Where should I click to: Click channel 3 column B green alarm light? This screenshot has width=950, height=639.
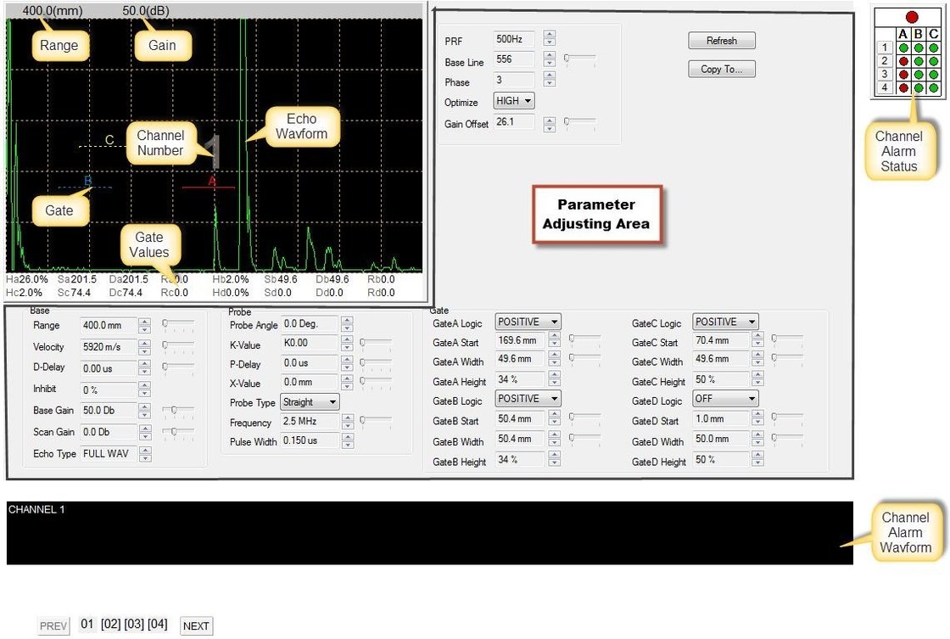pos(919,75)
